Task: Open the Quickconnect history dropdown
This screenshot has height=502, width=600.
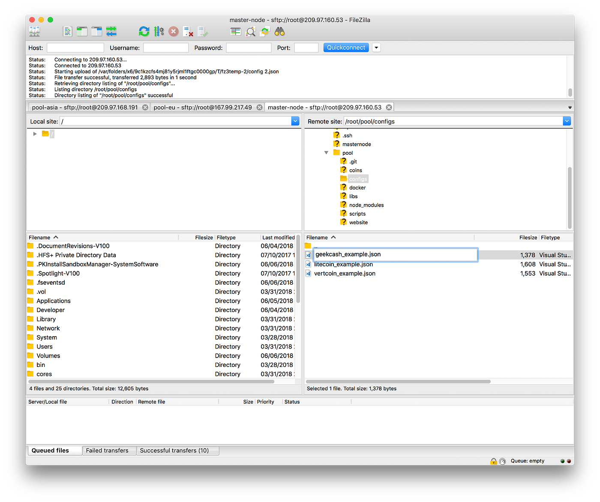Action: [x=376, y=47]
